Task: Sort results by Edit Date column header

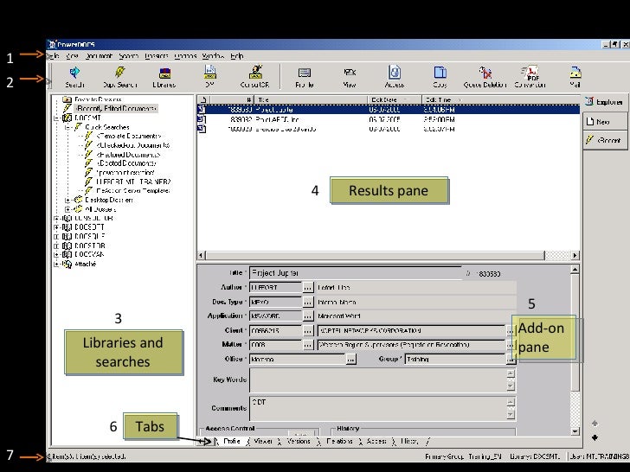Action: tap(395, 99)
